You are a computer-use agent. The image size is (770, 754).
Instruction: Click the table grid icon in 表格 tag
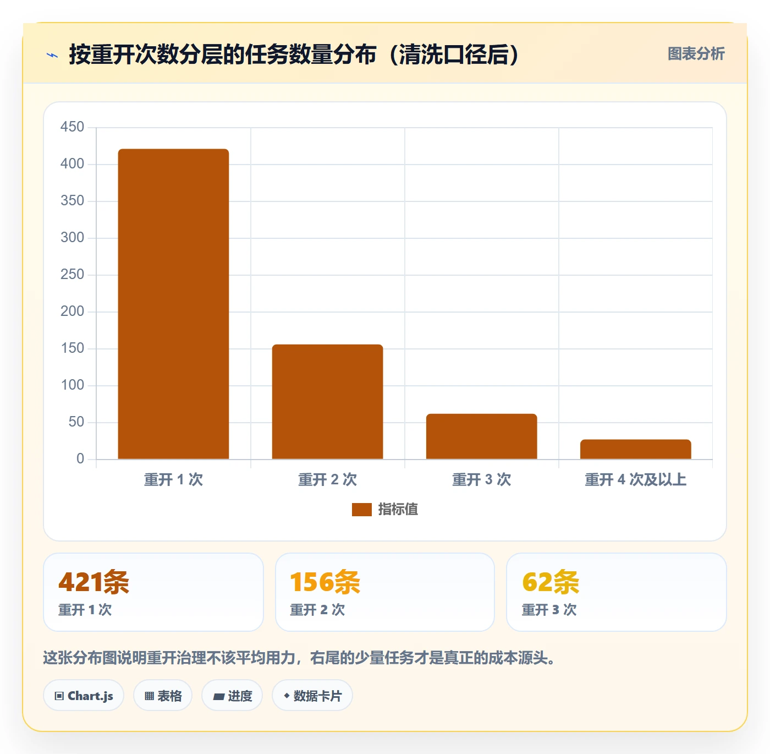click(149, 696)
